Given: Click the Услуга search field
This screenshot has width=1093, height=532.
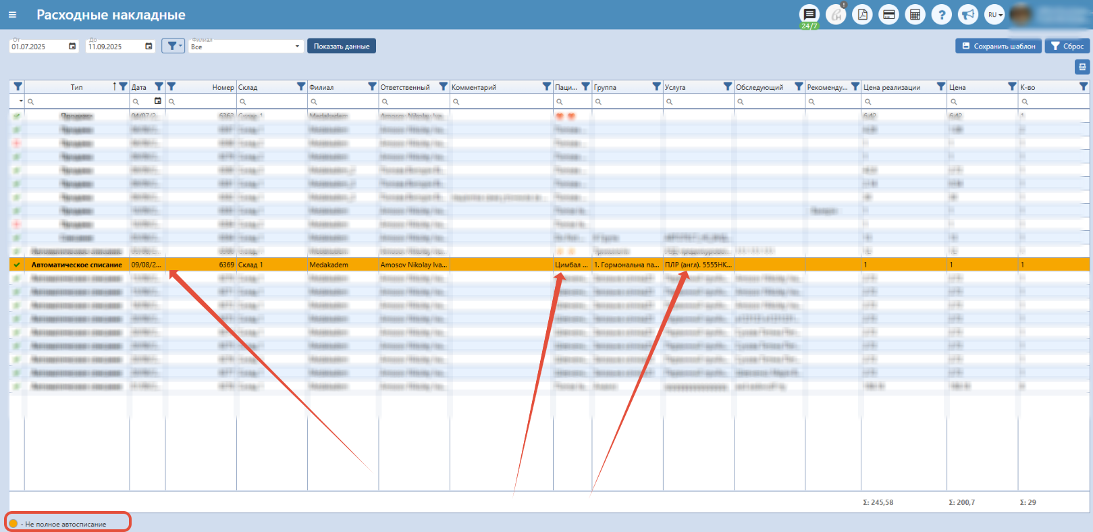Looking at the screenshot, I should [x=699, y=101].
